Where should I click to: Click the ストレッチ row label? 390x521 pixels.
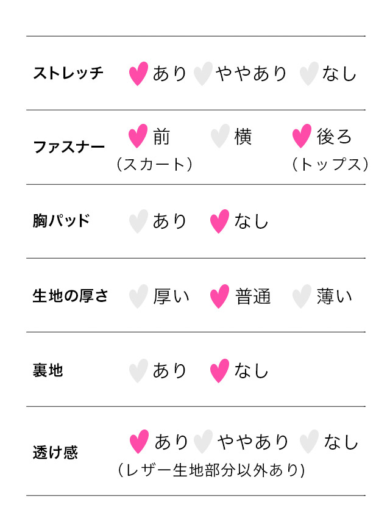click(x=68, y=74)
